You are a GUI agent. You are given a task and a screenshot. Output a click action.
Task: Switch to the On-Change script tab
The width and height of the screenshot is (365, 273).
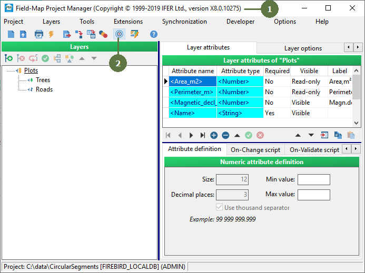[x=255, y=150]
